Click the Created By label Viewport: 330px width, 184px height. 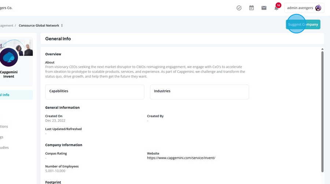(x=155, y=116)
